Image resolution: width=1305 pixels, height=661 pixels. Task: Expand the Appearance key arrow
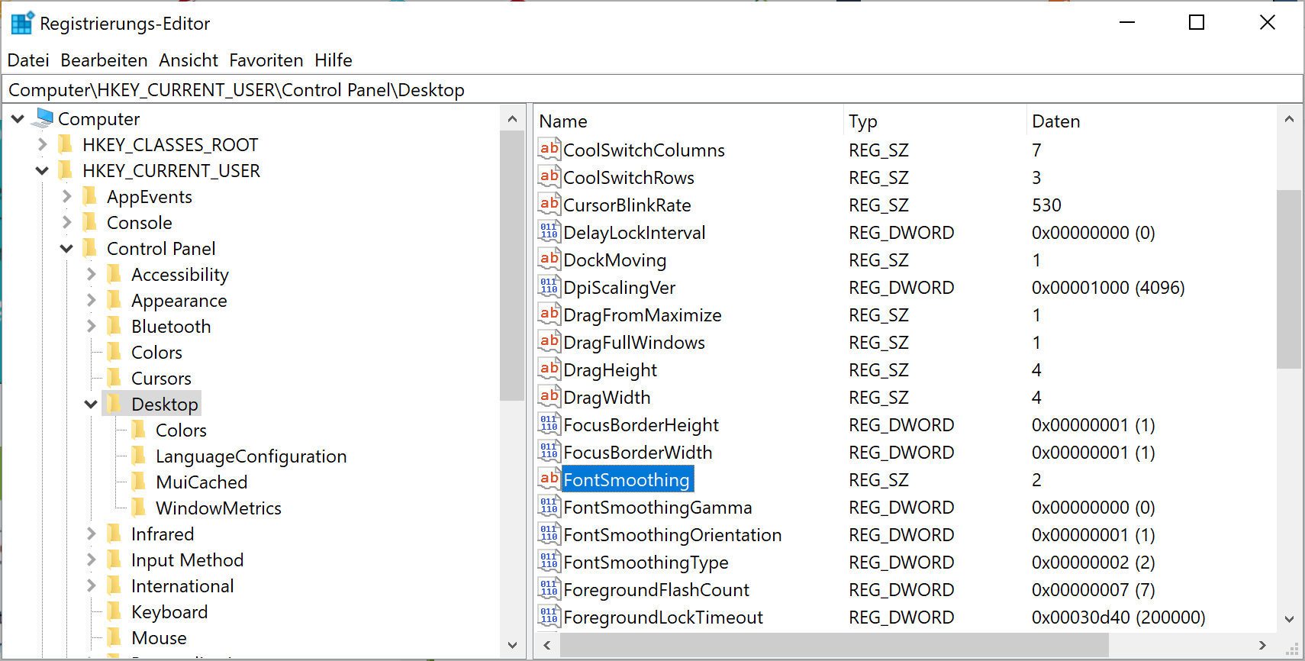coord(91,300)
